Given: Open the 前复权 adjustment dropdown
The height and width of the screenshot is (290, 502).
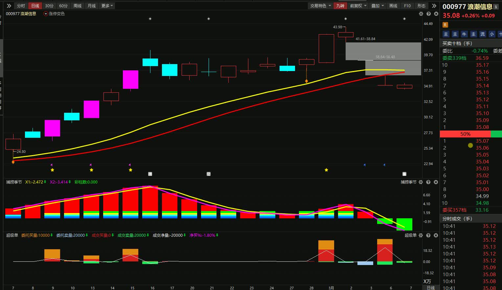Looking at the screenshot, I should tap(358, 6).
